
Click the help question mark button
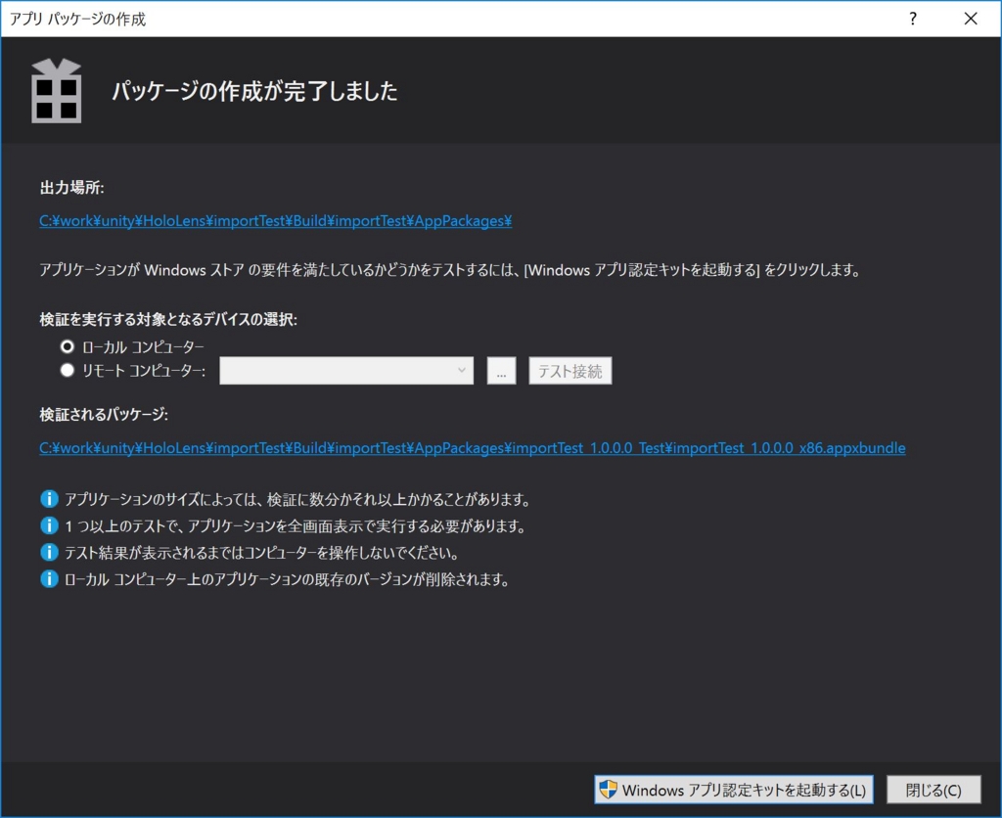click(913, 19)
